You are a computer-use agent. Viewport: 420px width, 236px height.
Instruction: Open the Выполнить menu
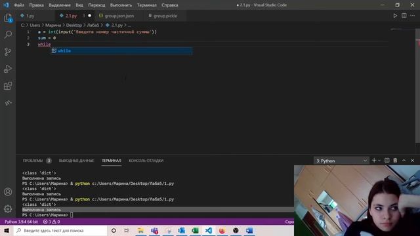click(121, 5)
